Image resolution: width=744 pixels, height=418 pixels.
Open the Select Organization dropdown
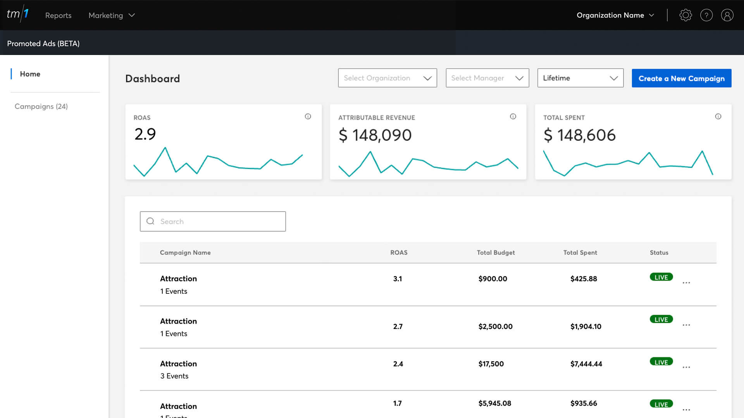(387, 78)
